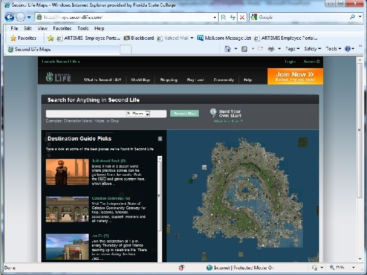
Task: Click the Read Mail icon
Action: tap(260, 49)
